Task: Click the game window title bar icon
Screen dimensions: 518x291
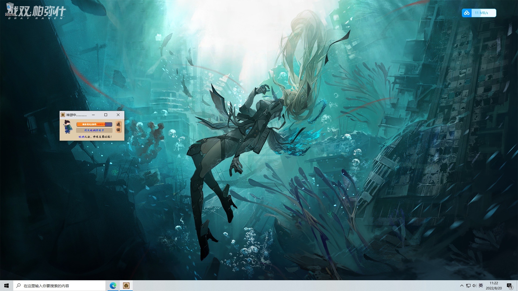Action: pyautogui.click(x=63, y=115)
